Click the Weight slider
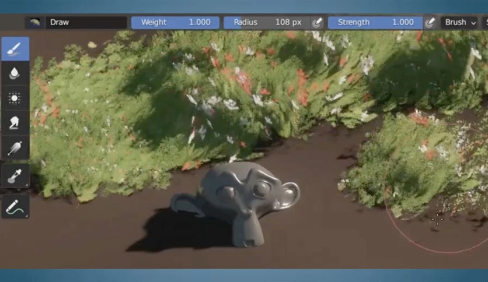Viewport: 488px width, 282px height. (175, 22)
